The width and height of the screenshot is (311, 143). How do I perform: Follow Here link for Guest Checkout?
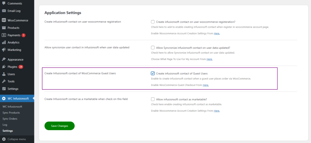click(206, 85)
